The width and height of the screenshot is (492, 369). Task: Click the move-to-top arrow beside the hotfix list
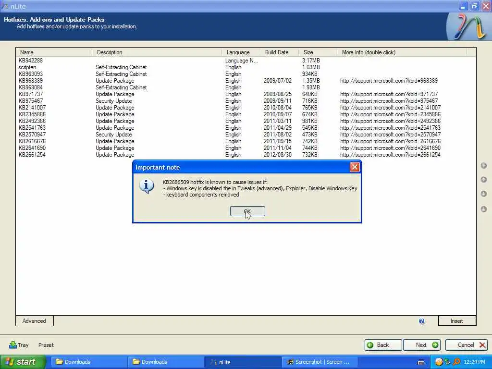tap(484, 165)
